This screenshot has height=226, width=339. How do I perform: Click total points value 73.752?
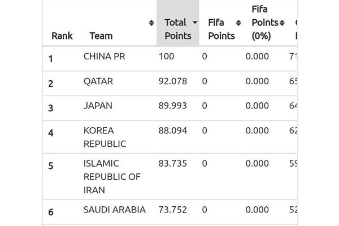tap(173, 210)
